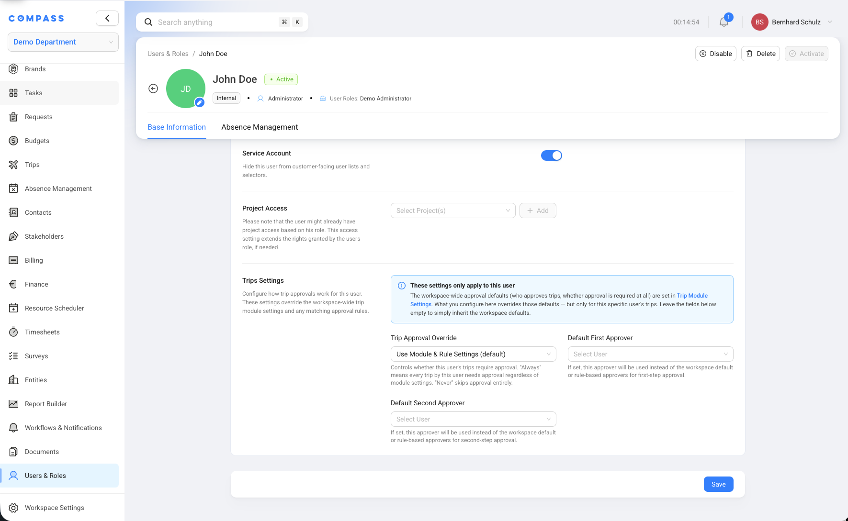
Task: Click the search magnifier icon
Action: (x=148, y=22)
